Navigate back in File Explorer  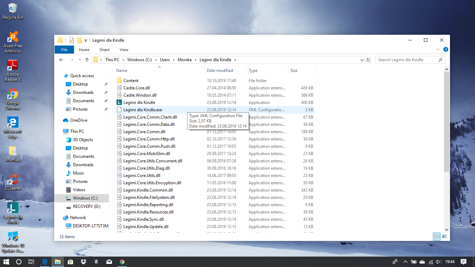coord(61,60)
